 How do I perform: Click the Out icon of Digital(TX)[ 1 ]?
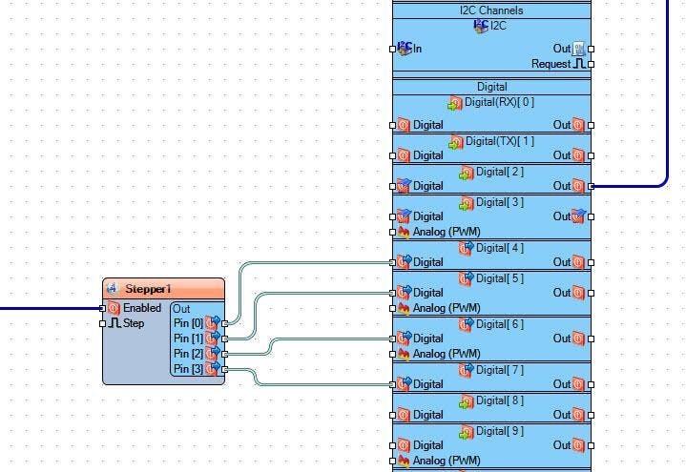click(x=579, y=155)
